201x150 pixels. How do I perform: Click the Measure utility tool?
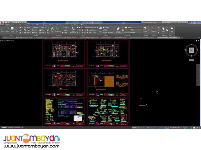154,29
